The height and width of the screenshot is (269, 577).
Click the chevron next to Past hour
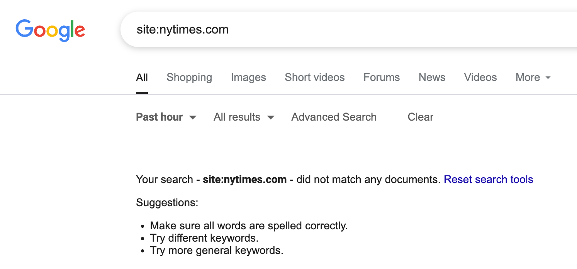click(x=193, y=118)
